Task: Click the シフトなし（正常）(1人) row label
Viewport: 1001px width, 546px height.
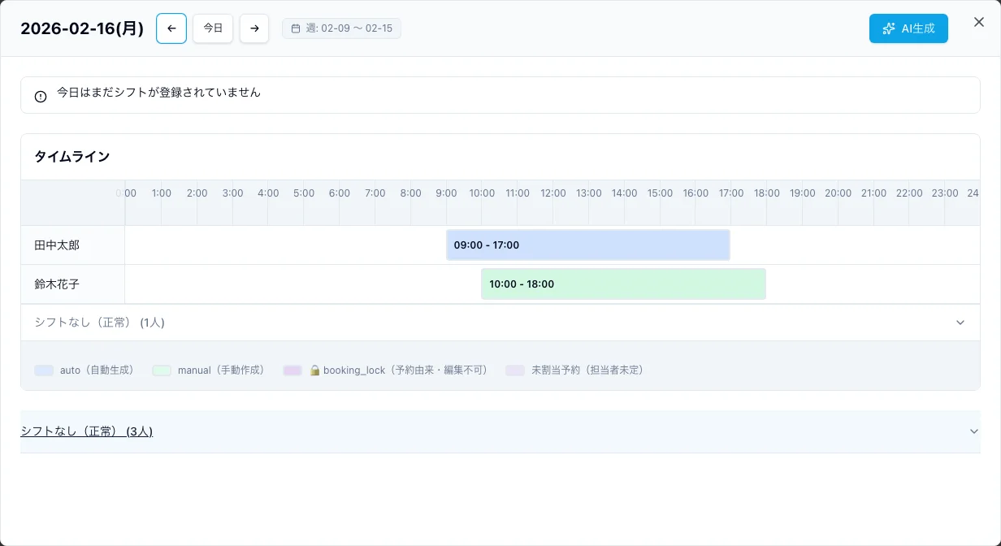Action: pos(99,323)
